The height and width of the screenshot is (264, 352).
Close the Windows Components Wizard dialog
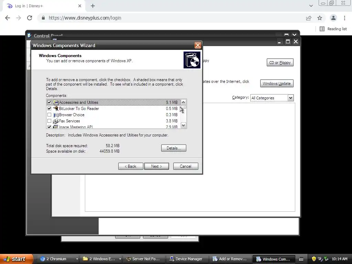198,45
